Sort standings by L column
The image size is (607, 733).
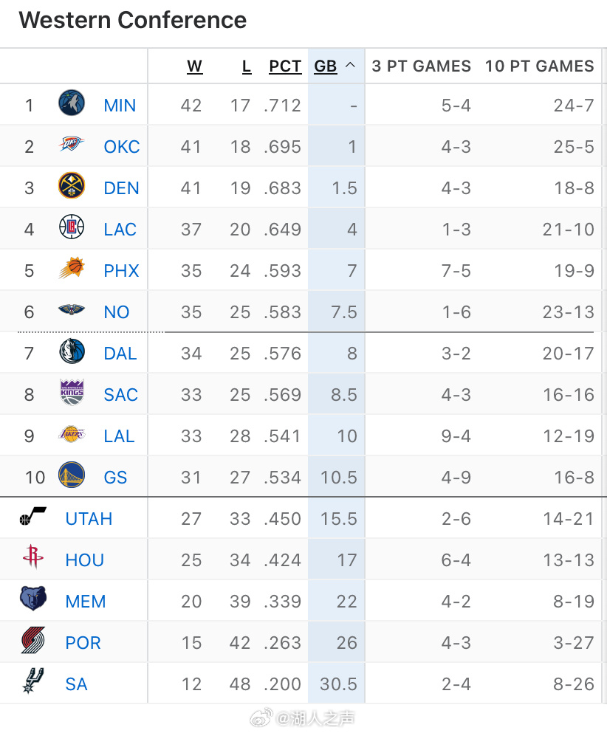247,66
